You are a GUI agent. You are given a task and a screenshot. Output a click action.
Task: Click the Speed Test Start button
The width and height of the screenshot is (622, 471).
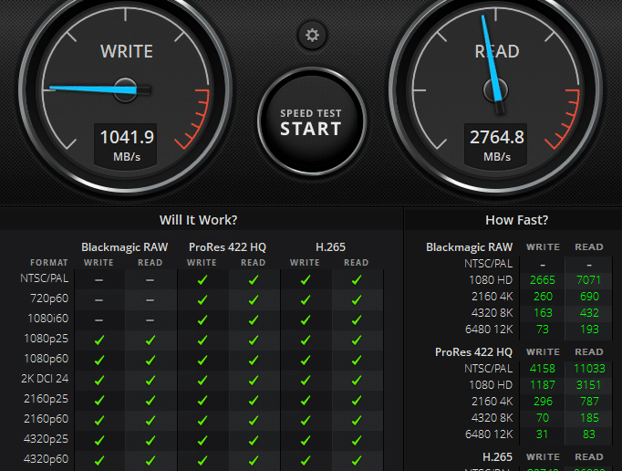pyautogui.click(x=311, y=121)
